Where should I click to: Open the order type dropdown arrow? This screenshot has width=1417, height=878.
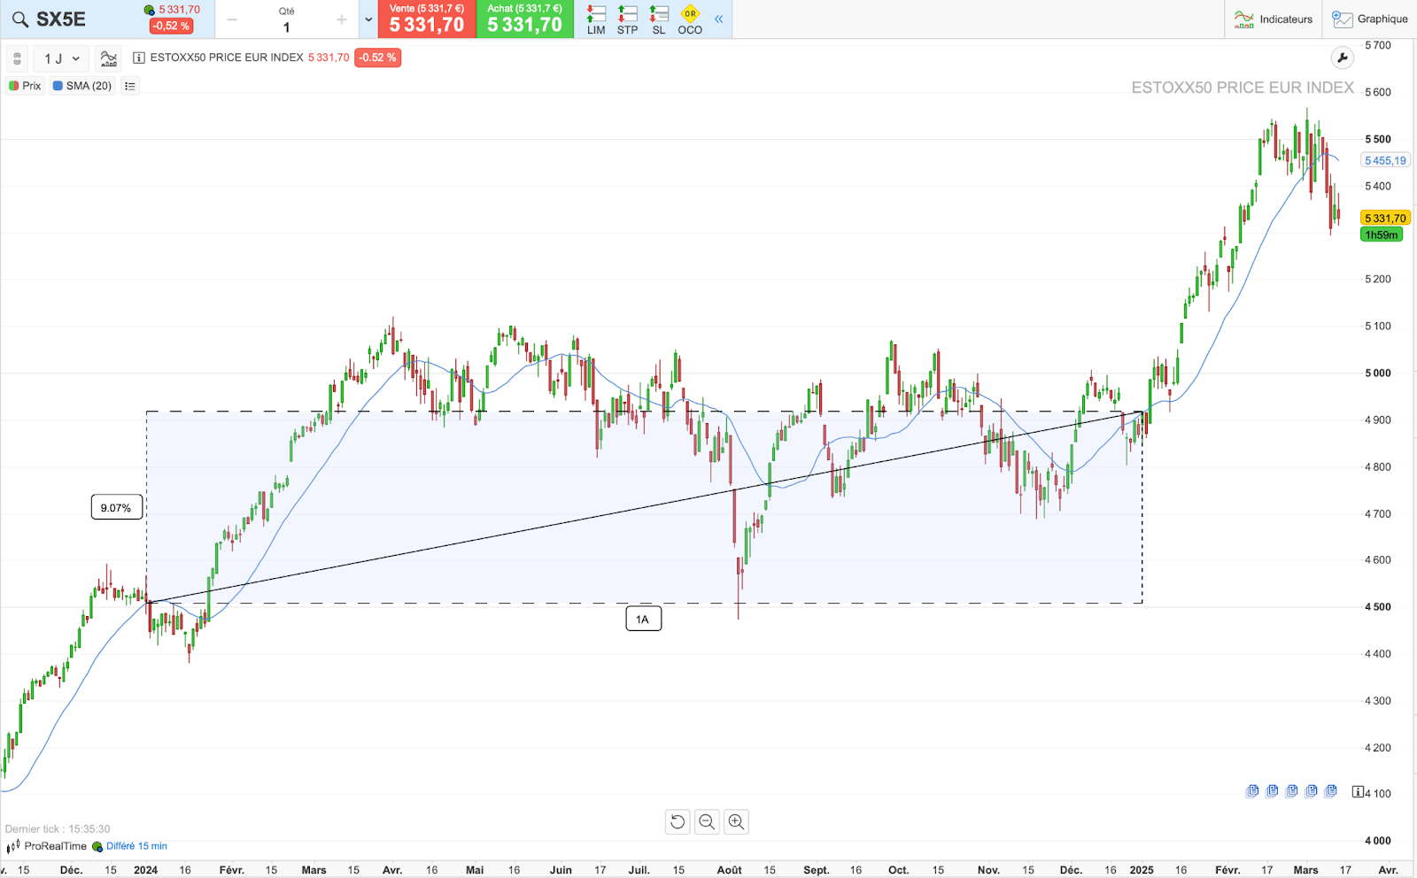click(x=368, y=19)
